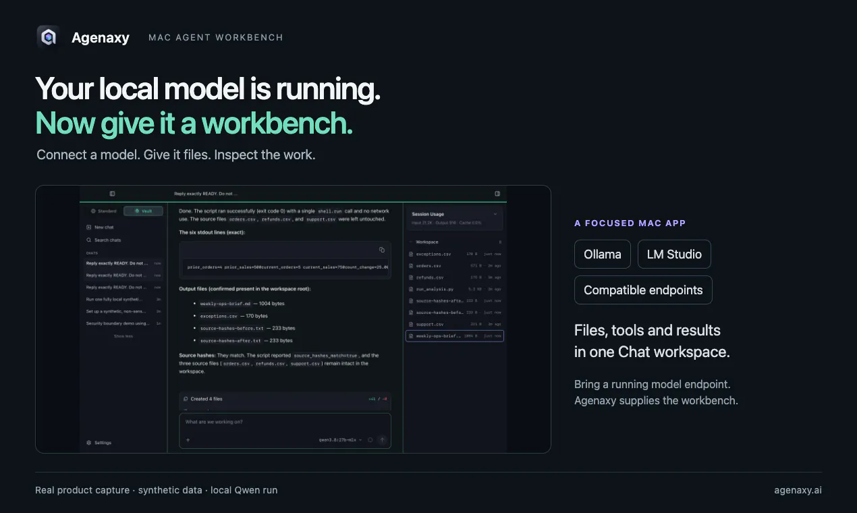The height and width of the screenshot is (513, 857).
Task: Expand the Session Usage chevron
Action: [495, 214]
